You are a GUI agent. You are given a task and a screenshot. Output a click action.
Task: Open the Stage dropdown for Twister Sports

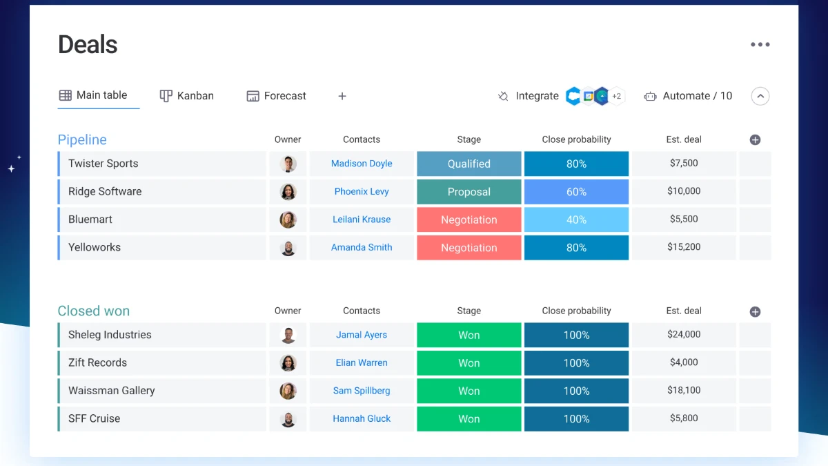point(469,164)
